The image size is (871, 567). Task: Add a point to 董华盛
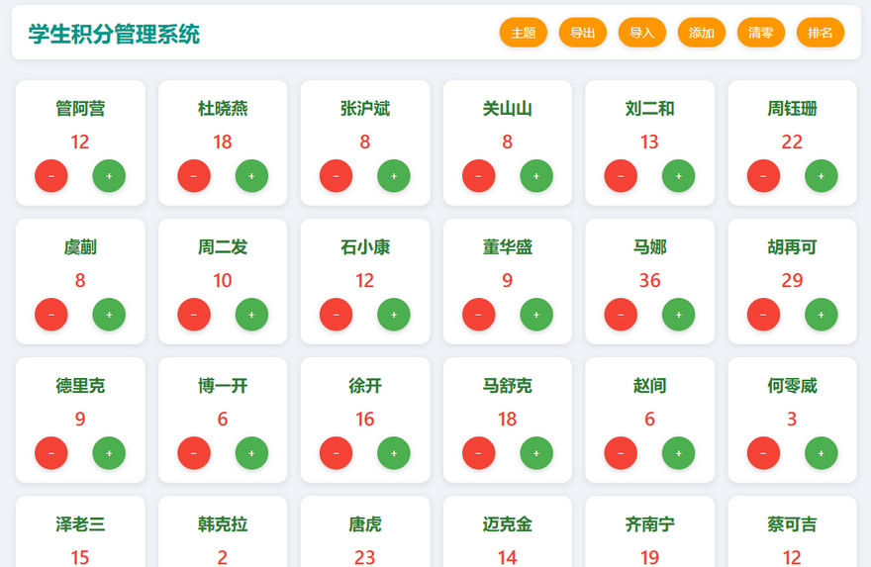pos(536,315)
